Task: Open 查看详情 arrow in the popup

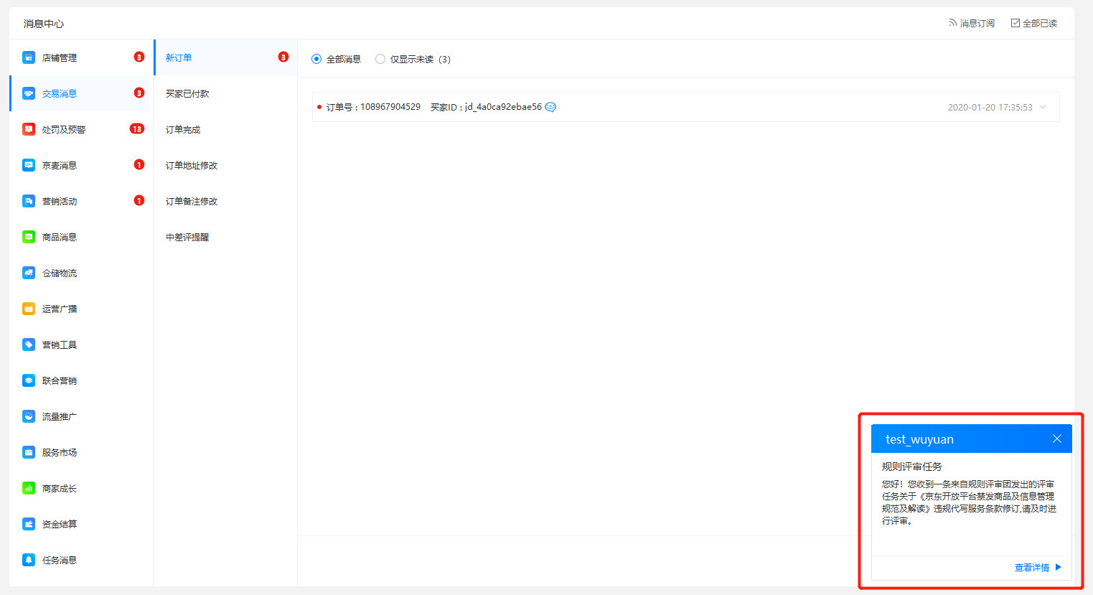Action: coord(1058,567)
